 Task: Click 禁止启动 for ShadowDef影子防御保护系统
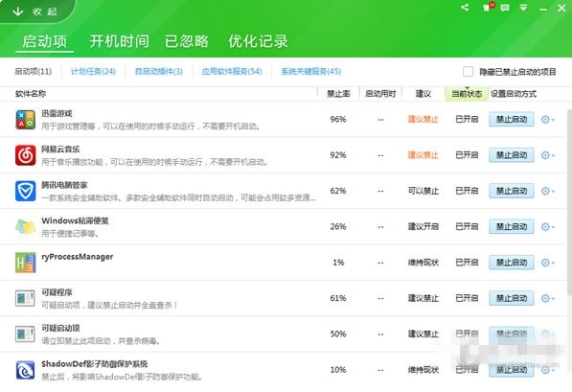512,370
